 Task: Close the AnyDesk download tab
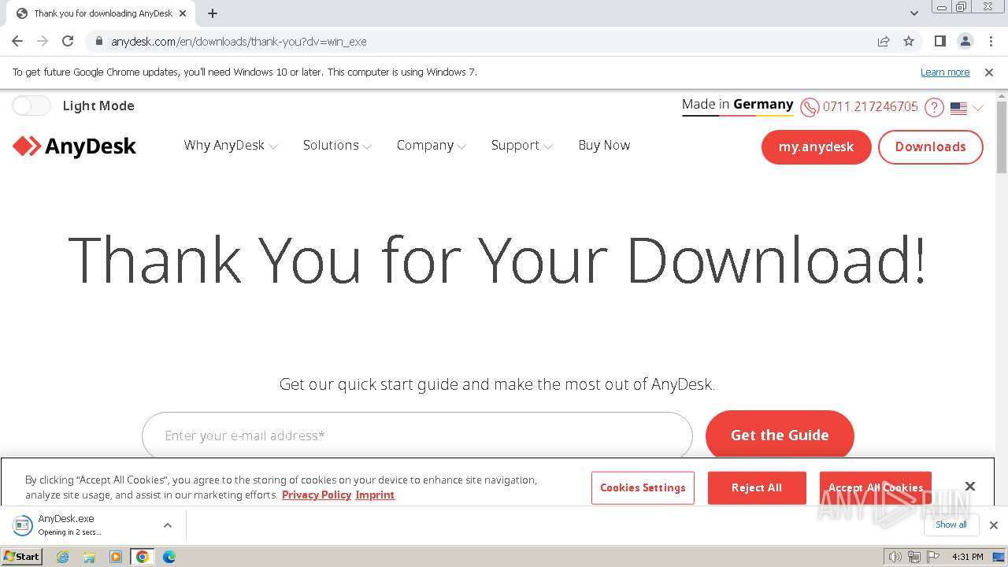click(183, 13)
